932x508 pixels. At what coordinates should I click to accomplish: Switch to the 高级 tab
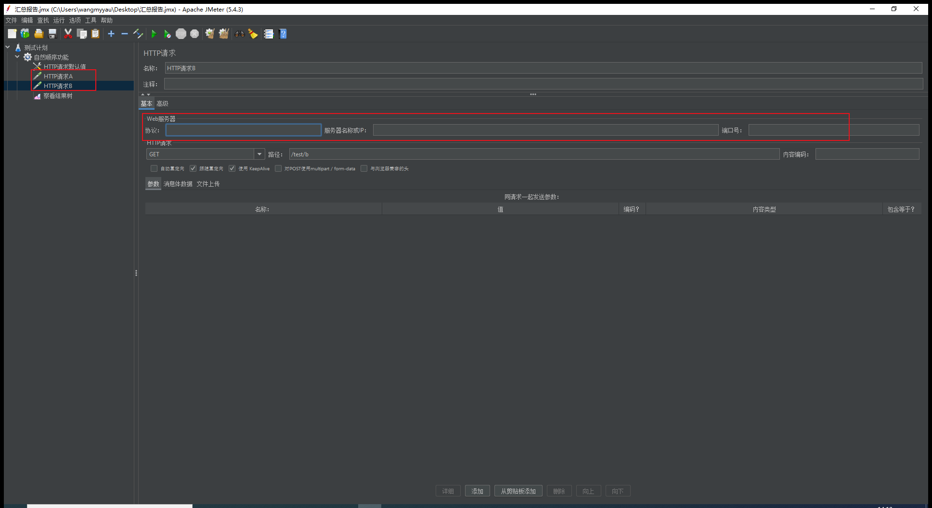tap(162, 103)
